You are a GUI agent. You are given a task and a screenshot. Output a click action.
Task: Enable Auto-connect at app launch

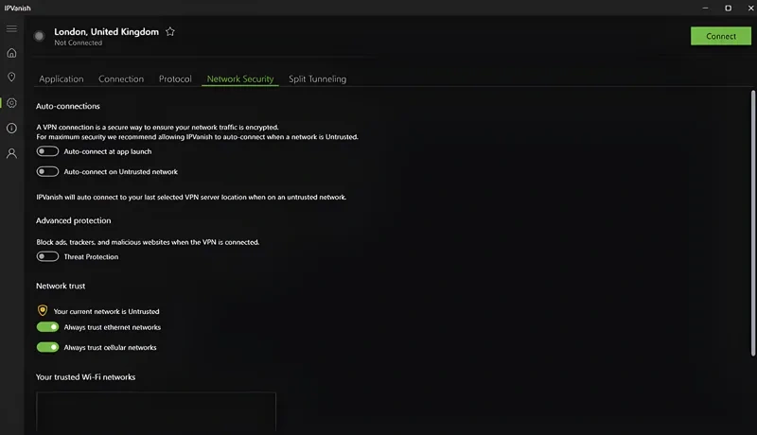[x=47, y=151]
